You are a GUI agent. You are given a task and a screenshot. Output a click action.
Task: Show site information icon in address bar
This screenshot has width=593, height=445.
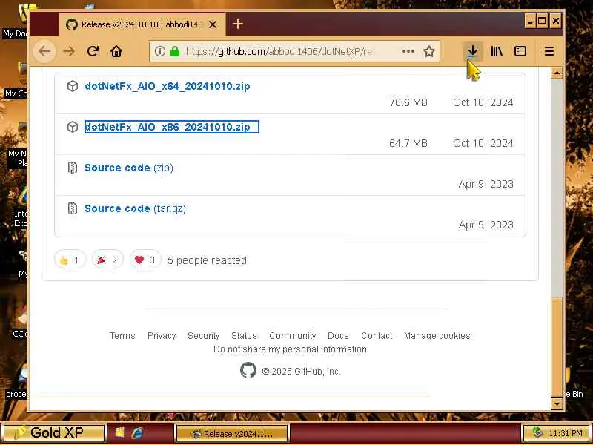pos(160,51)
